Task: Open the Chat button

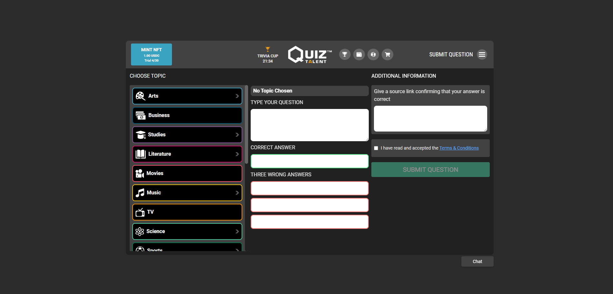Action: 477,261
